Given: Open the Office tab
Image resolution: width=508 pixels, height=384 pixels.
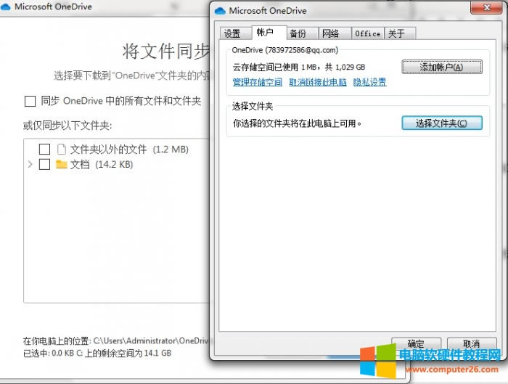Looking at the screenshot, I should point(367,33).
